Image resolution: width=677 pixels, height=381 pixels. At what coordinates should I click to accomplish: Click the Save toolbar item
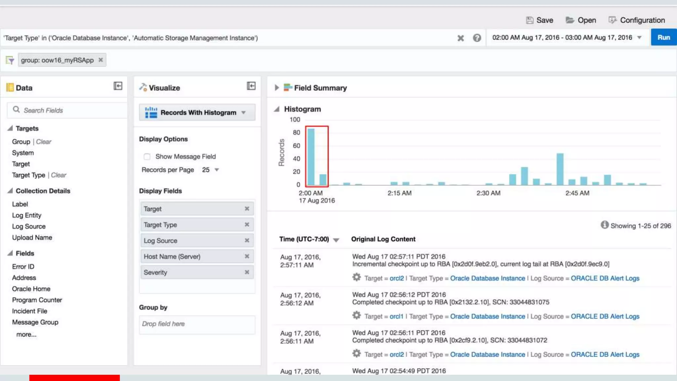(x=539, y=20)
